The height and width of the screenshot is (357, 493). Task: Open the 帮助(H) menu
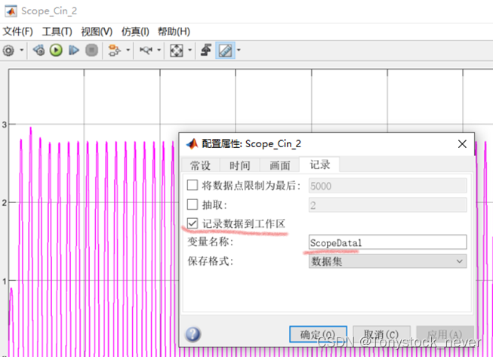174,32
